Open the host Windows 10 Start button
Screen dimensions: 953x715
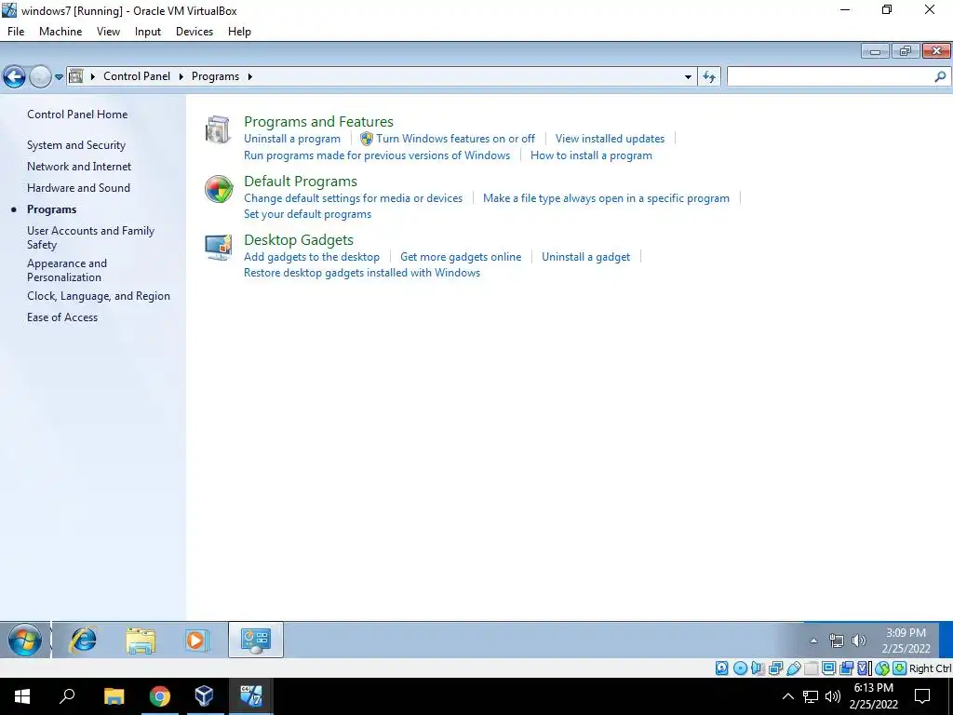pos(22,696)
